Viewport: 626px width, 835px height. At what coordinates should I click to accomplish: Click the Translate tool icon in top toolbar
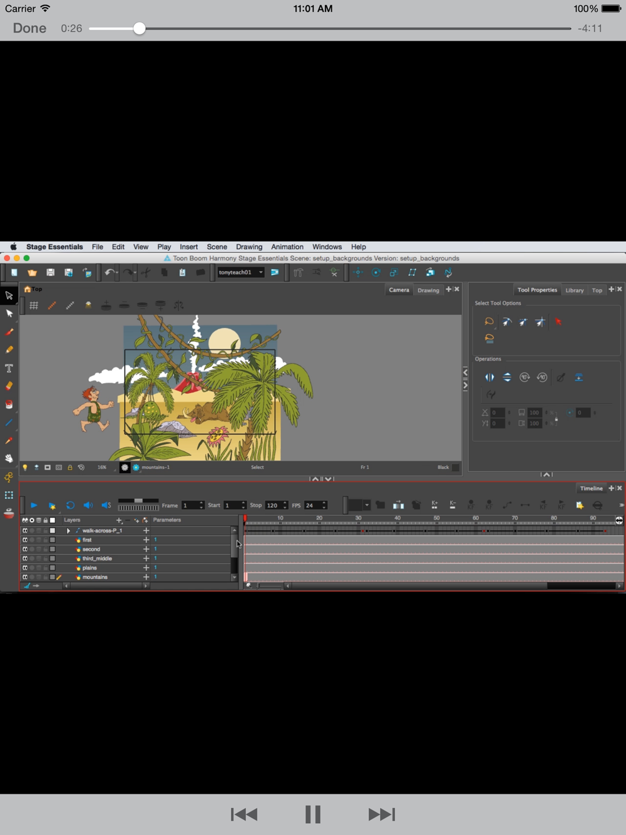click(x=358, y=272)
